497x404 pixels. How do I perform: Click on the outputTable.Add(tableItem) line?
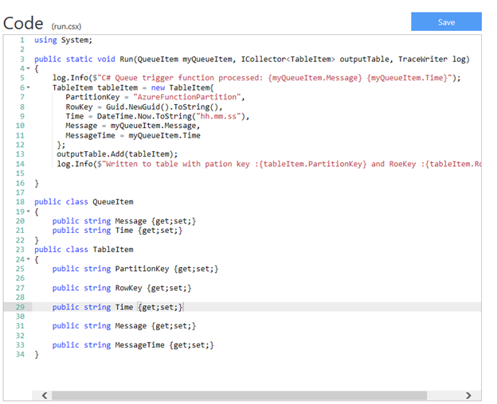coord(117,154)
